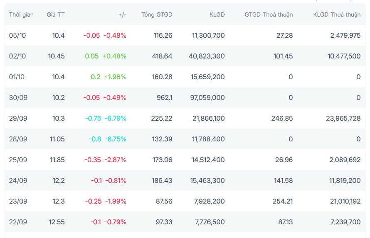The height and width of the screenshot is (238, 370).
Task: Click the -2.87% change value
Action: 116,160
